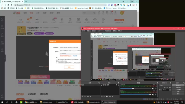Image resolution: width=185 pixels, height=104 pixels.
Task: Open the 文件(F) menu in OBS
Action: click(84, 31)
